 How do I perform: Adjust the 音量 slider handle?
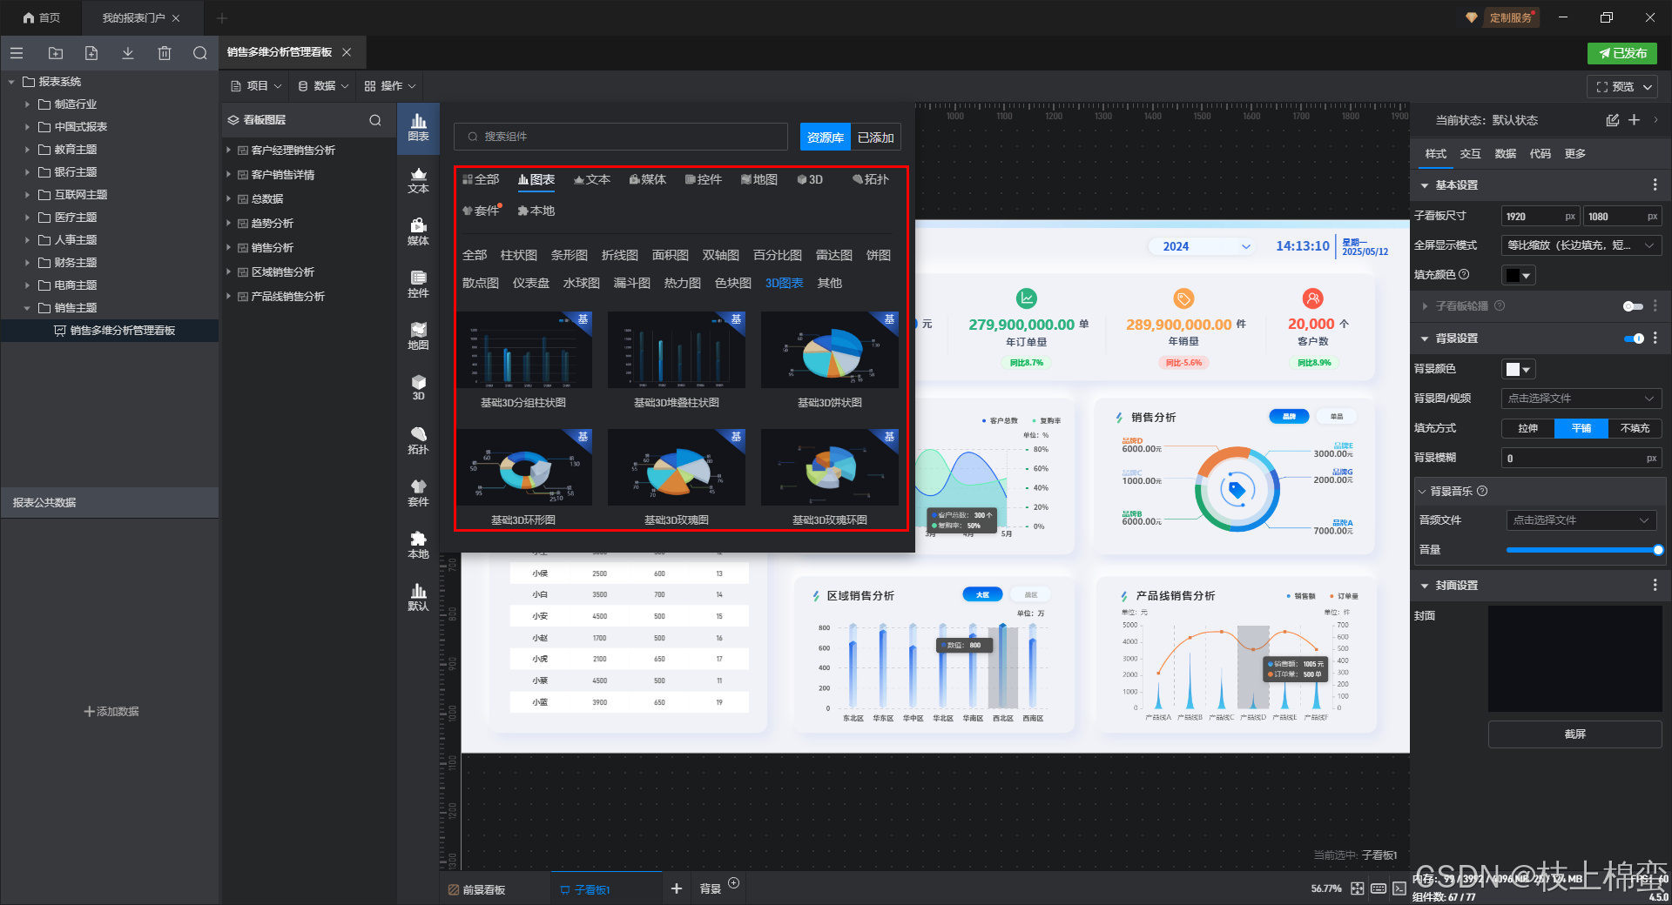tap(1658, 550)
